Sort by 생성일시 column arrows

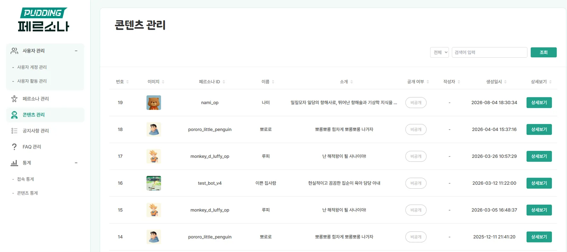[505, 82]
